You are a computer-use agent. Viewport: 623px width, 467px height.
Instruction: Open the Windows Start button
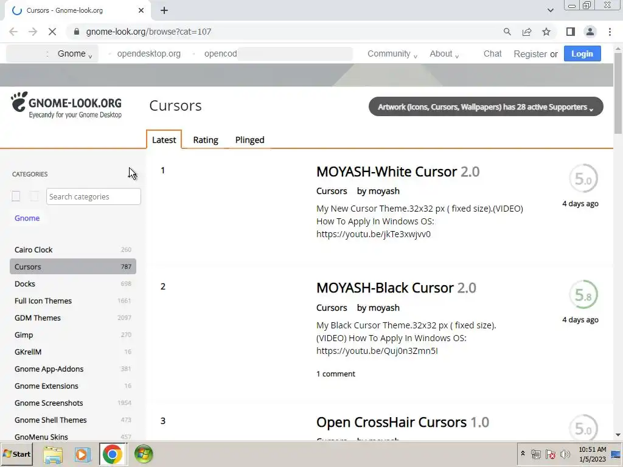click(16, 454)
